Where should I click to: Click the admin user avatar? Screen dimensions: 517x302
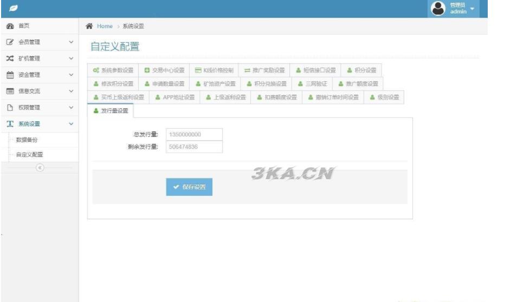(x=438, y=8)
